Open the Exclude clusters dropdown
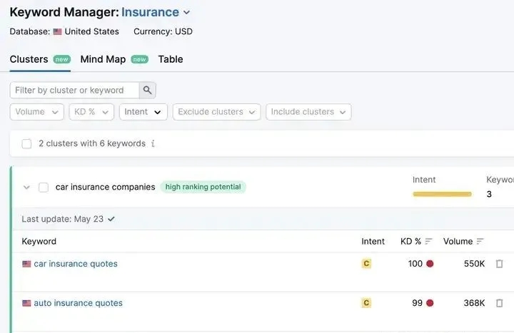 tap(217, 112)
